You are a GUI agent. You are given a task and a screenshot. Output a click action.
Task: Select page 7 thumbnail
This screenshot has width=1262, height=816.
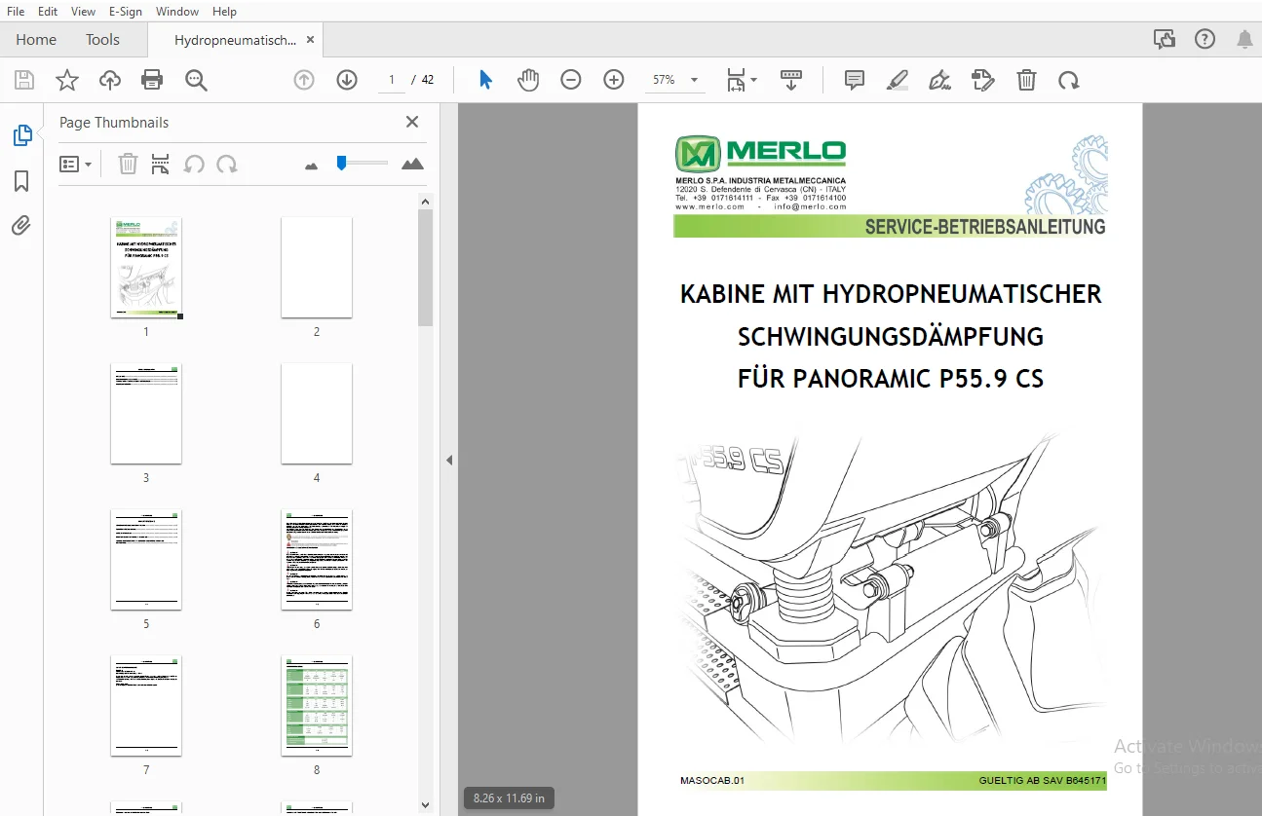pos(146,706)
